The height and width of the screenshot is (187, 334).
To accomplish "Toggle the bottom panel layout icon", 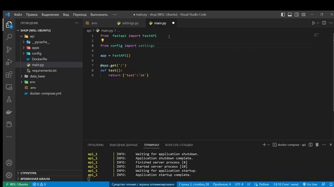I will [290, 15].
